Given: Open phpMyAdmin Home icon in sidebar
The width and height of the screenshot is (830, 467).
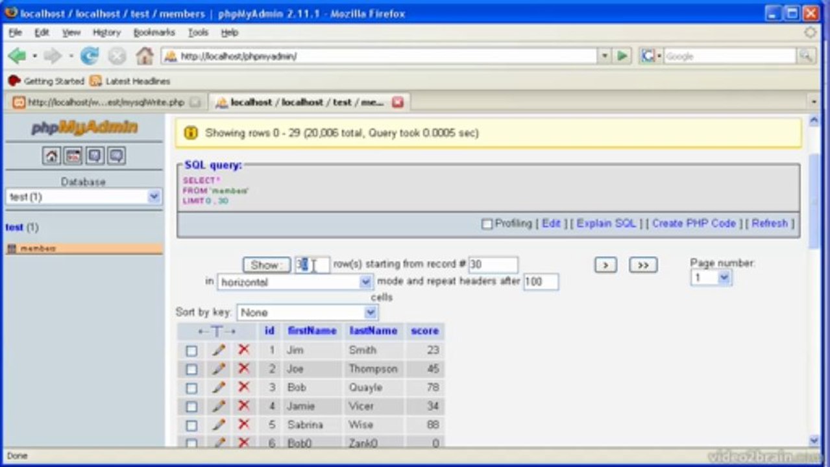Looking at the screenshot, I should point(51,156).
